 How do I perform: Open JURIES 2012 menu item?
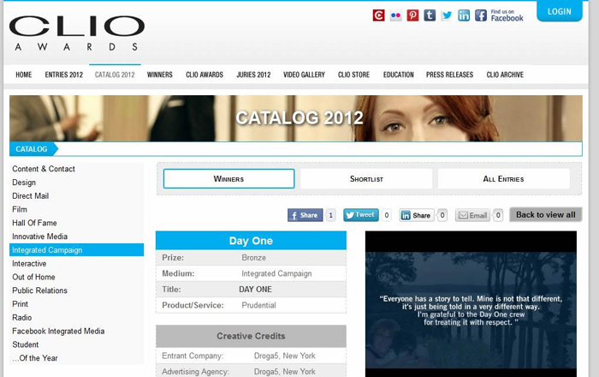(x=253, y=75)
